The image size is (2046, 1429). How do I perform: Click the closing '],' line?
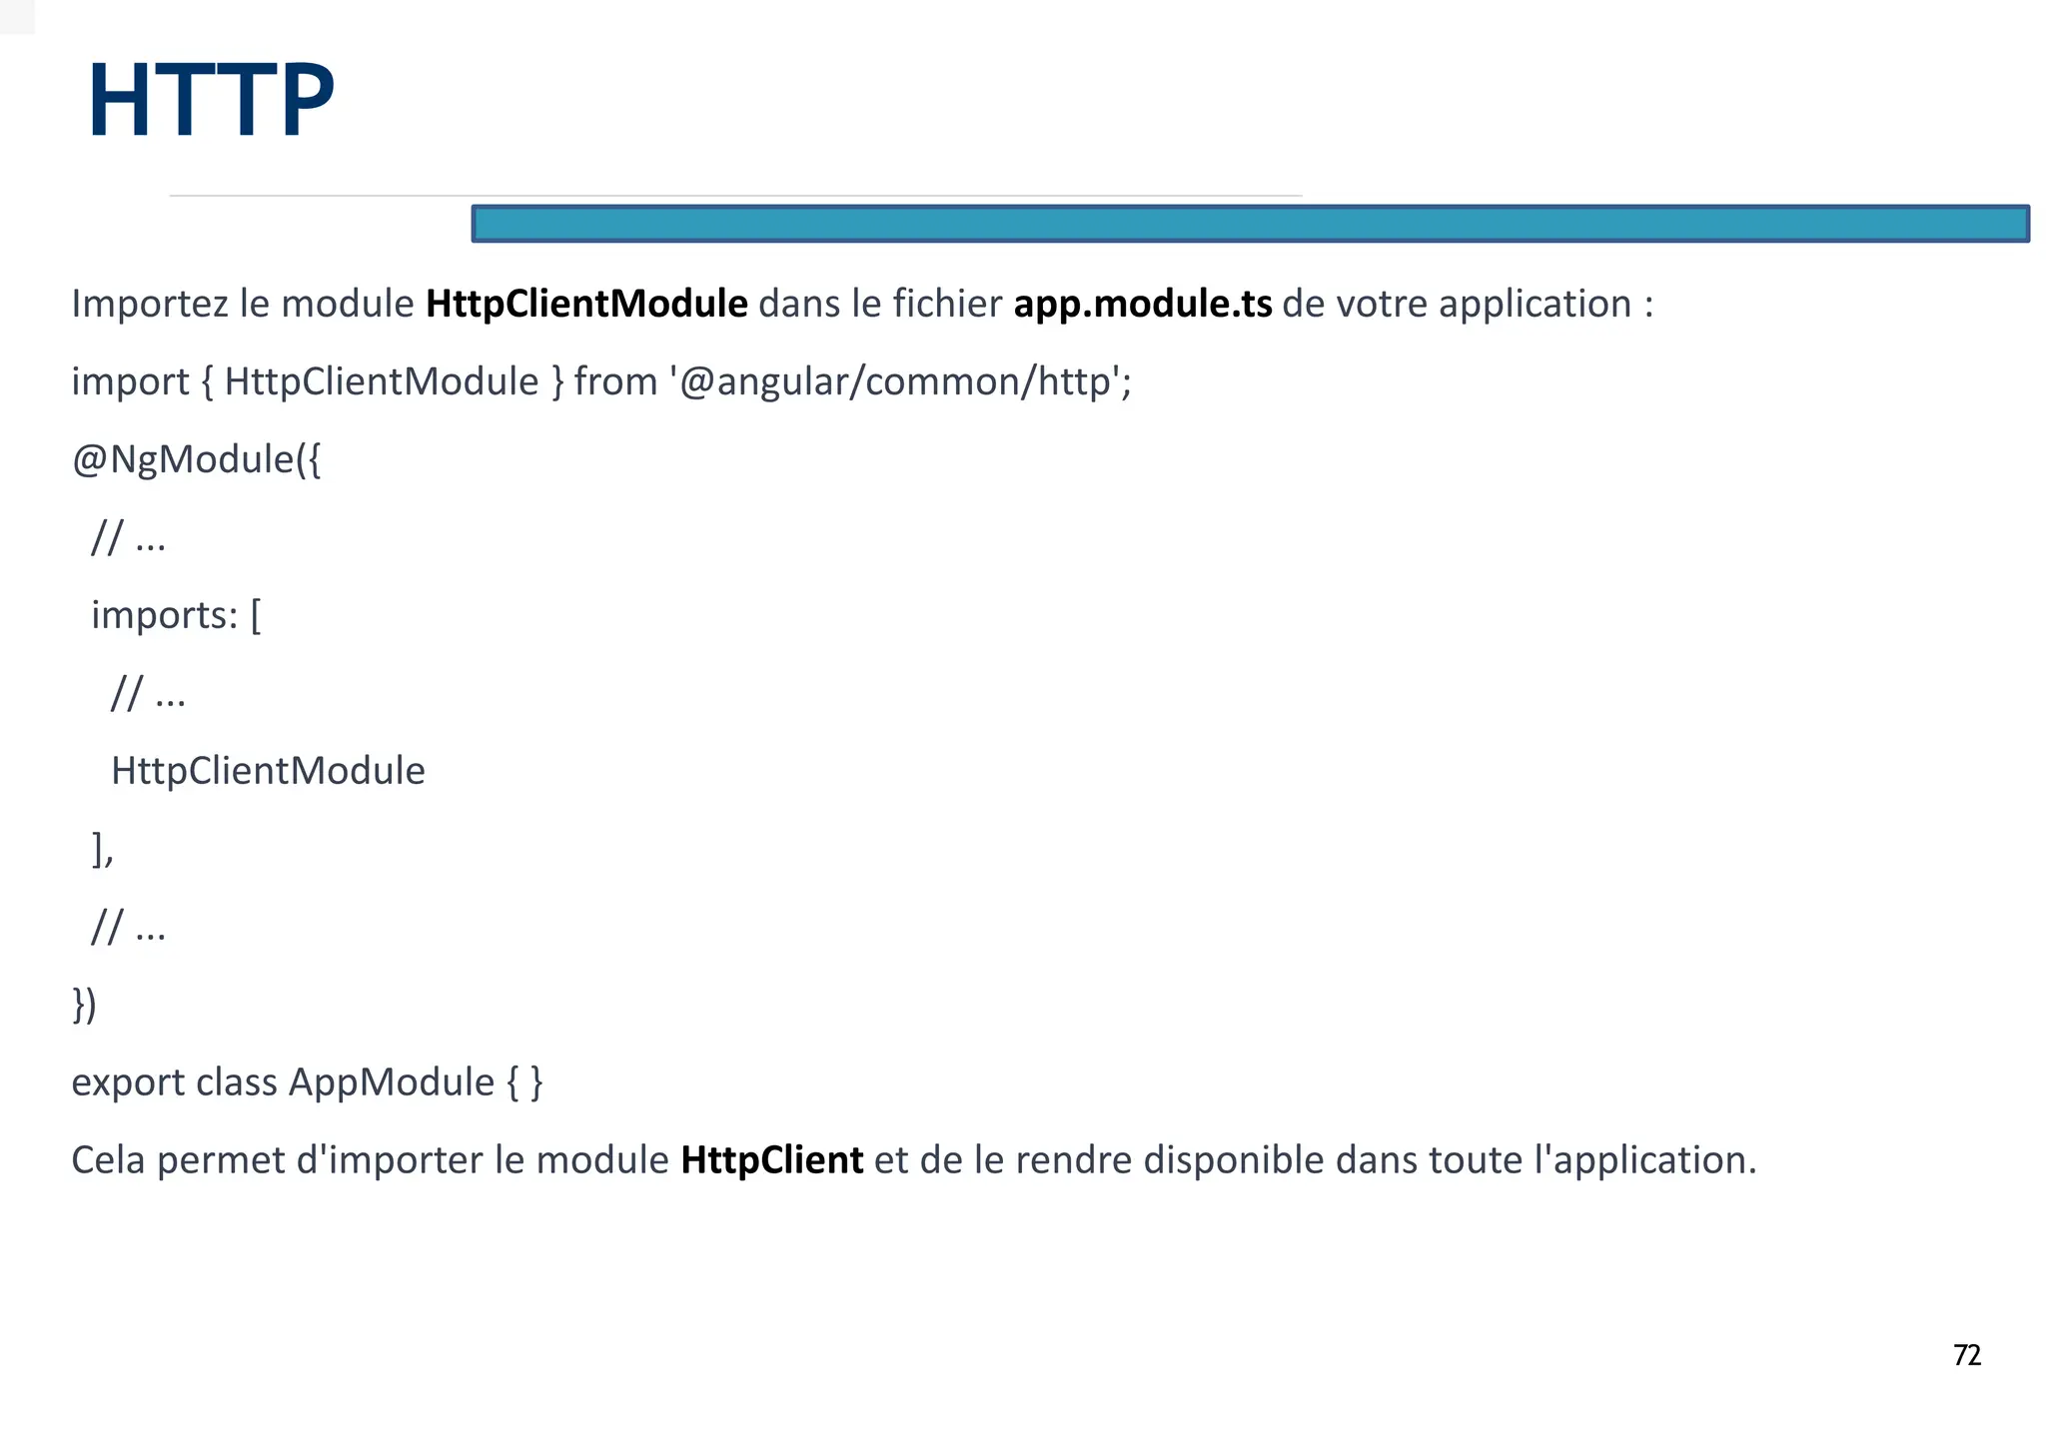[x=102, y=849]
